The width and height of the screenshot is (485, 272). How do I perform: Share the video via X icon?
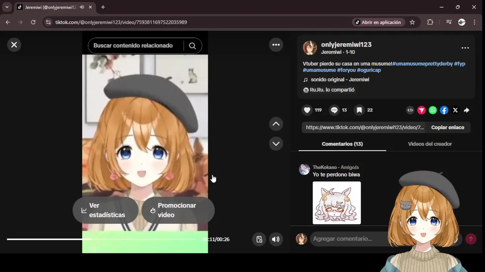(x=455, y=110)
